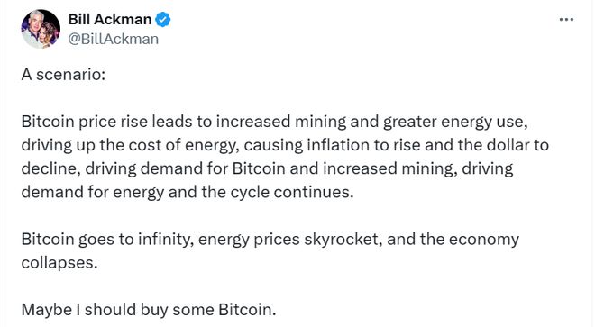Click the blue verified checkmark badge
This screenshot has height=327, width=595.
coord(163,19)
